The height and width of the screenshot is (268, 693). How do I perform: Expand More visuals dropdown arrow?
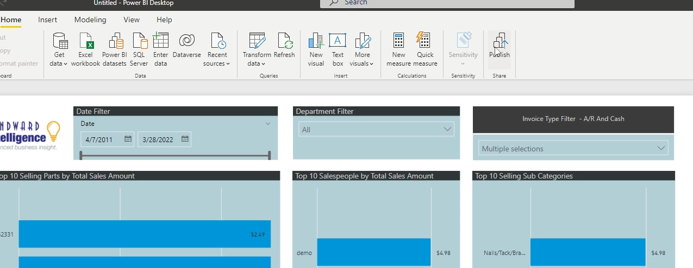[371, 64]
